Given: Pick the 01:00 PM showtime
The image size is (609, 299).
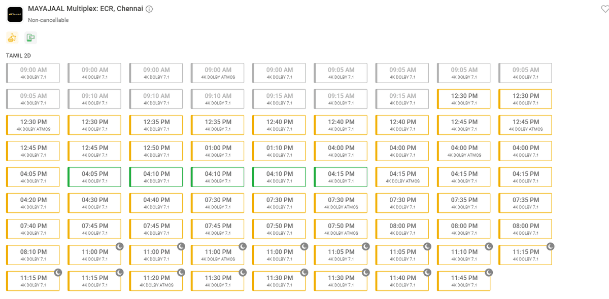Looking at the screenshot, I should point(218,151).
